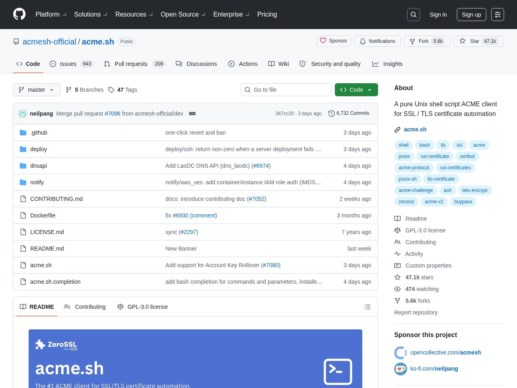
Task: Expand the Platform navigation menu
Action: 51,15
